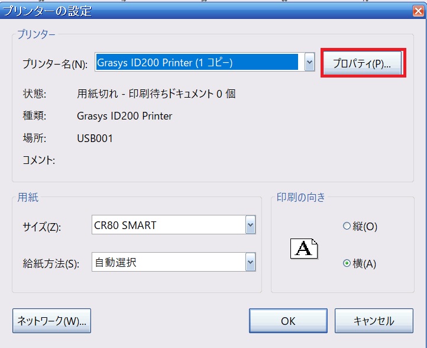
Task: Click the USB001 location text
Action: pos(95,138)
